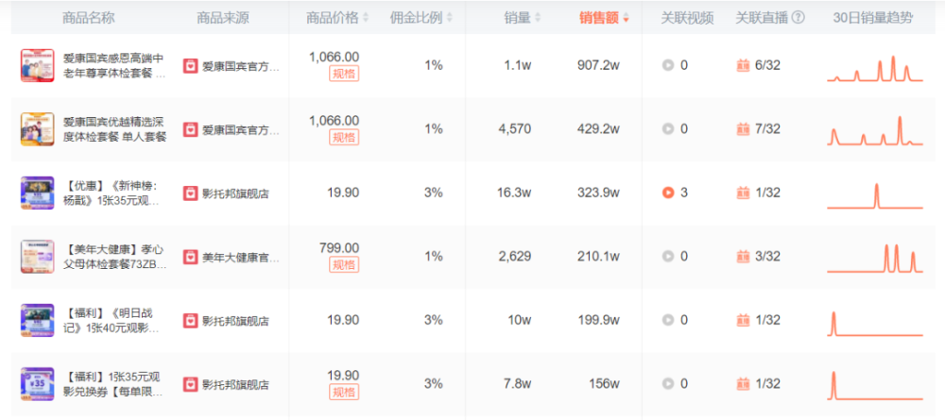
Task: Click the shop icon for 美年大健康官
Action: 191,257
